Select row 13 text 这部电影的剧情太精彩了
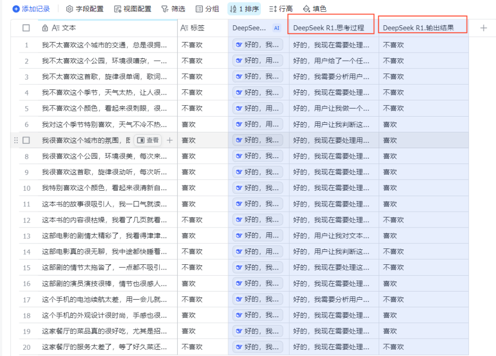The image size is (496, 356). (x=104, y=236)
